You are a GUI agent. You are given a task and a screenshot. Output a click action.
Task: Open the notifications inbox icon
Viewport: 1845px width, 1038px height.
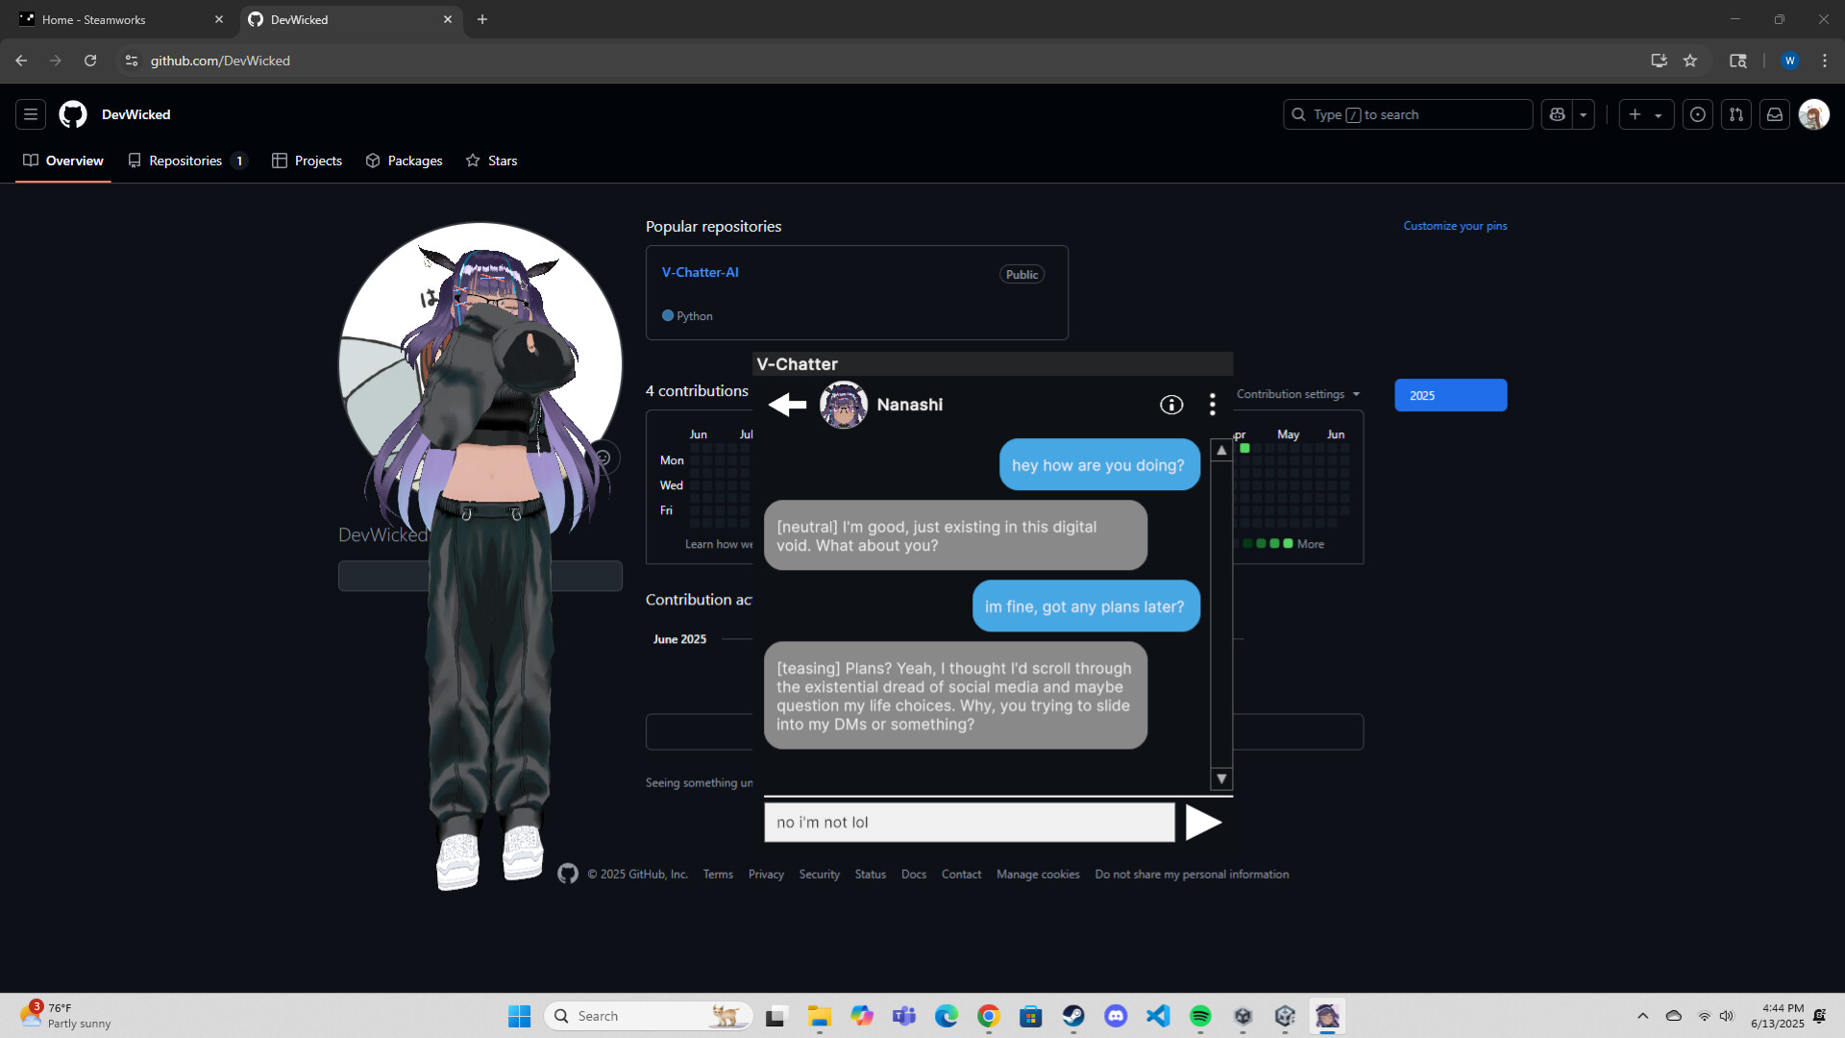point(1775,114)
